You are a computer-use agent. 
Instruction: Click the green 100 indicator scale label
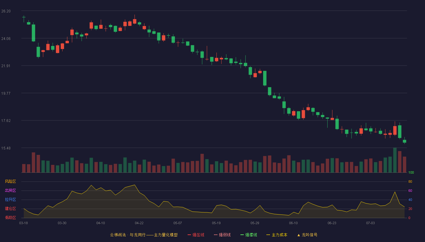click(411, 173)
